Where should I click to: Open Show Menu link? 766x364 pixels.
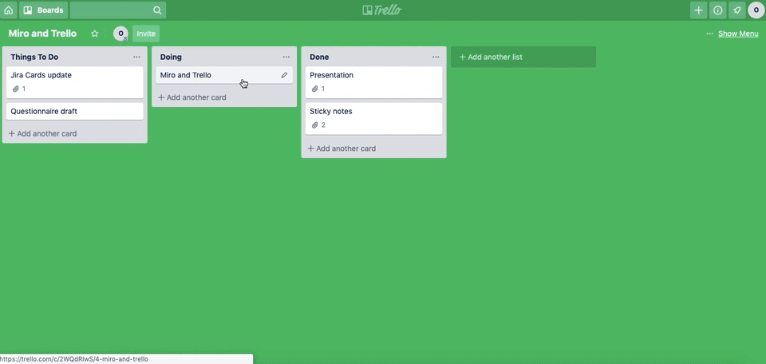coord(738,34)
